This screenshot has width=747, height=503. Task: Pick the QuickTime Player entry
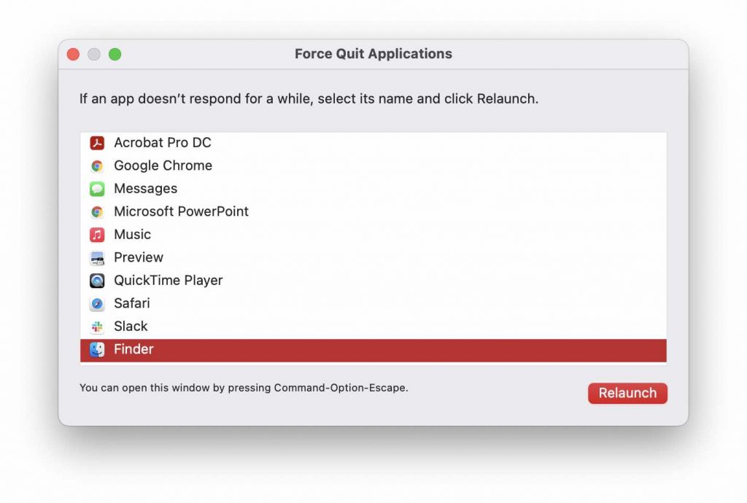click(x=373, y=281)
